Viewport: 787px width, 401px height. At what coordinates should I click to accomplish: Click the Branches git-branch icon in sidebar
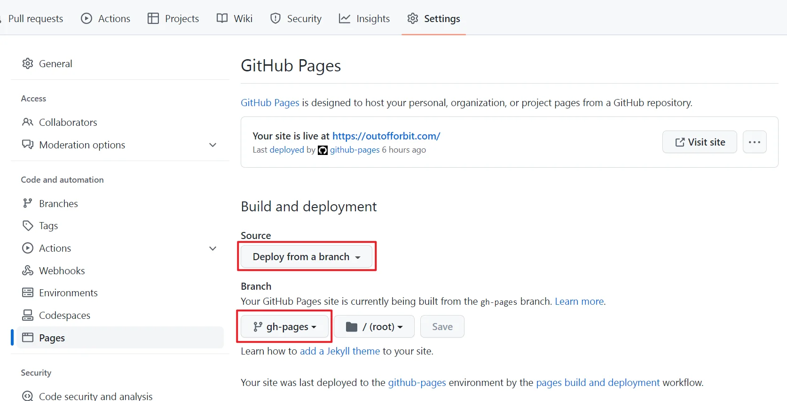pyautogui.click(x=28, y=203)
